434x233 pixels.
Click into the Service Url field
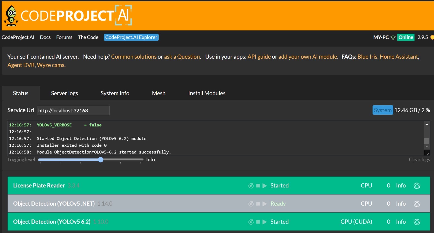73,111
